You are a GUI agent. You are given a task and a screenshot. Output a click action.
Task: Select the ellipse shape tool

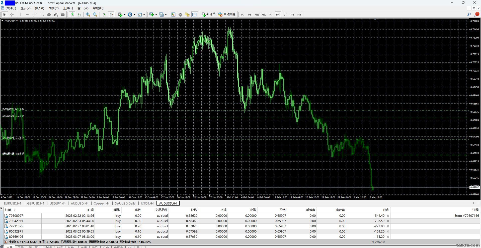[x=49, y=14]
